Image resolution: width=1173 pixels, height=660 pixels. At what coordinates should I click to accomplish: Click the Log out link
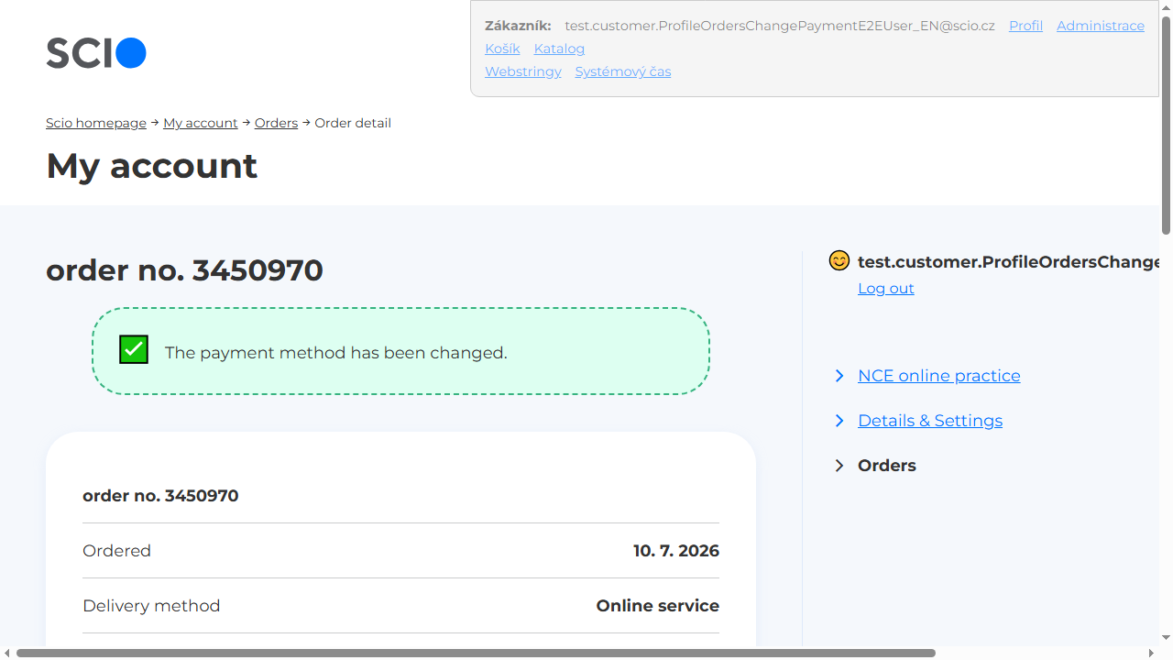pos(886,289)
